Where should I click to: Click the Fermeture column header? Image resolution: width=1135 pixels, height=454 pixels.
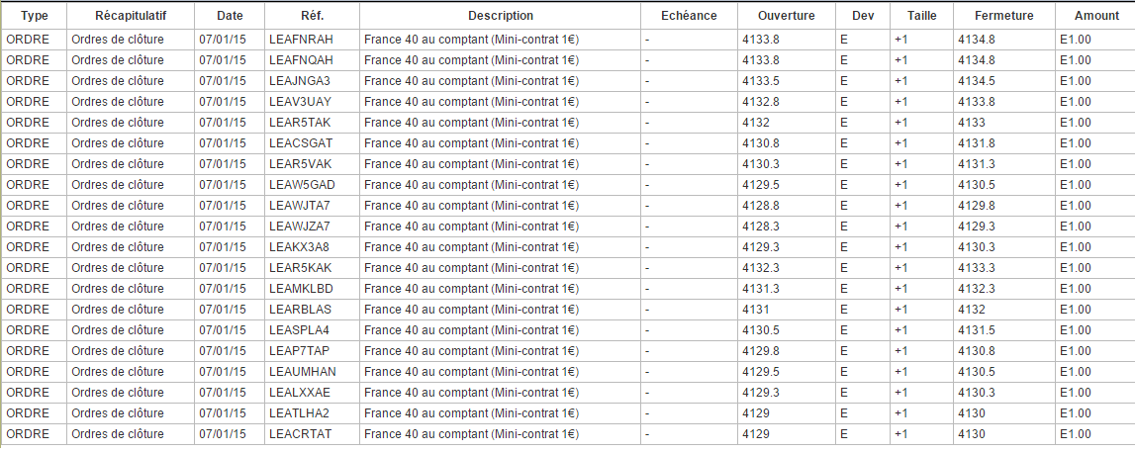point(1002,16)
